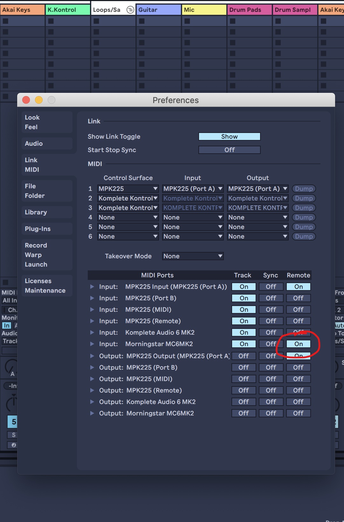Open Control Surface 1 dropdown showing MPK225

[128, 189]
